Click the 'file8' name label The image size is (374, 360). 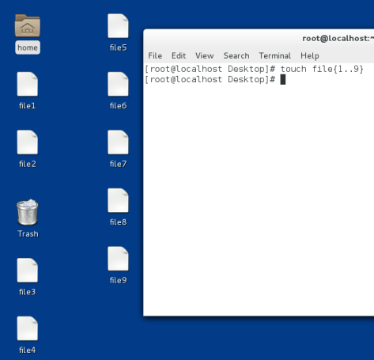[119, 222]
